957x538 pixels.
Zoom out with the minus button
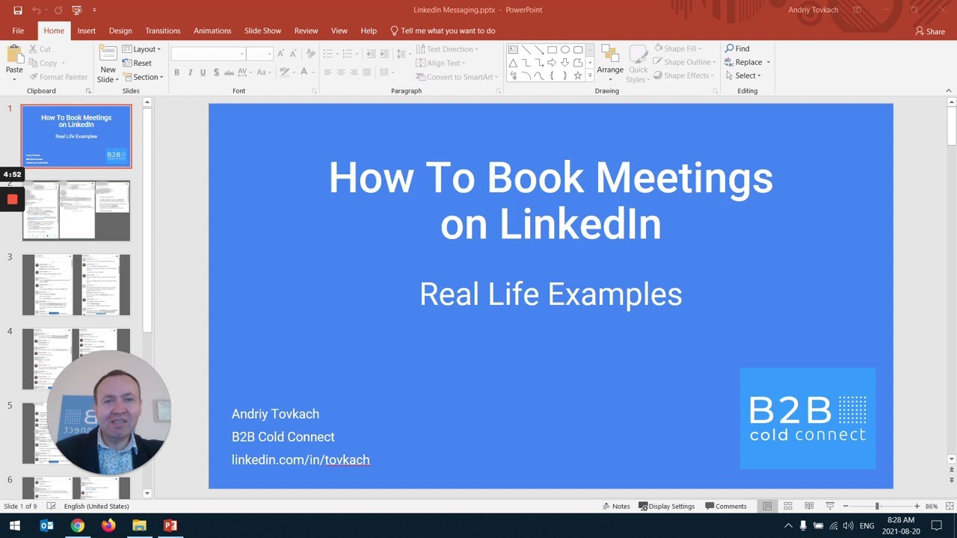pos(846,507)
